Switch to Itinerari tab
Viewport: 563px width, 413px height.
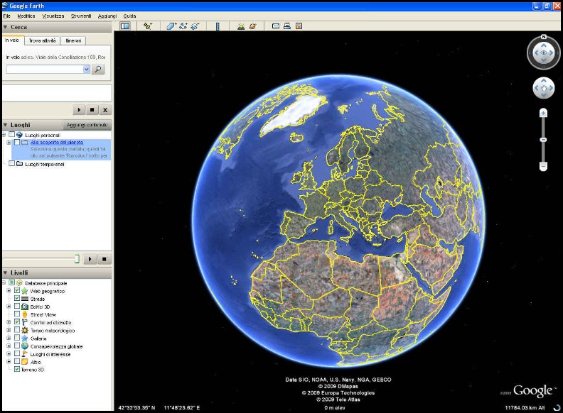click(73, 41)
